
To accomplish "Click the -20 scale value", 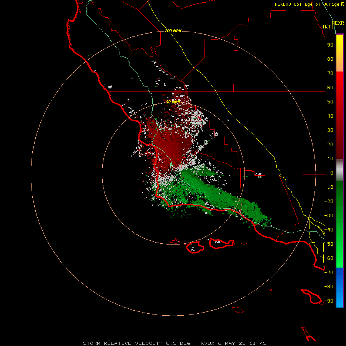I will (x=329, y=201).
